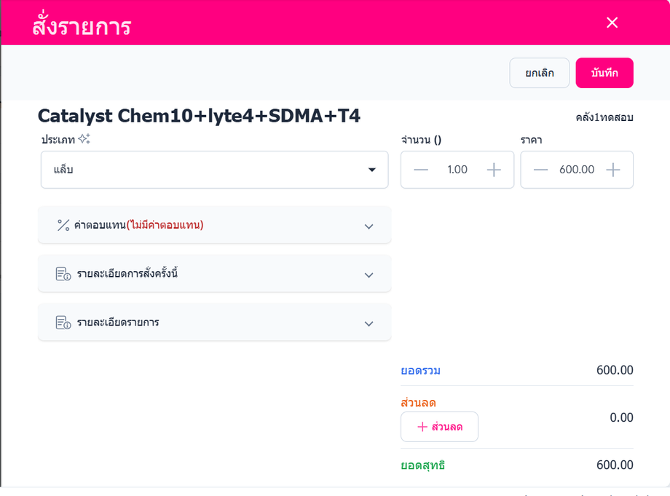
Task: Increase quantity with the plus icon
Action: point(494,170)
